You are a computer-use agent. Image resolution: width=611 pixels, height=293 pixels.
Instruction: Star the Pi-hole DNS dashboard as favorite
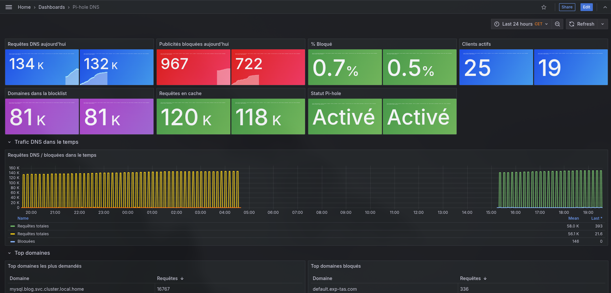coord(544,7)
